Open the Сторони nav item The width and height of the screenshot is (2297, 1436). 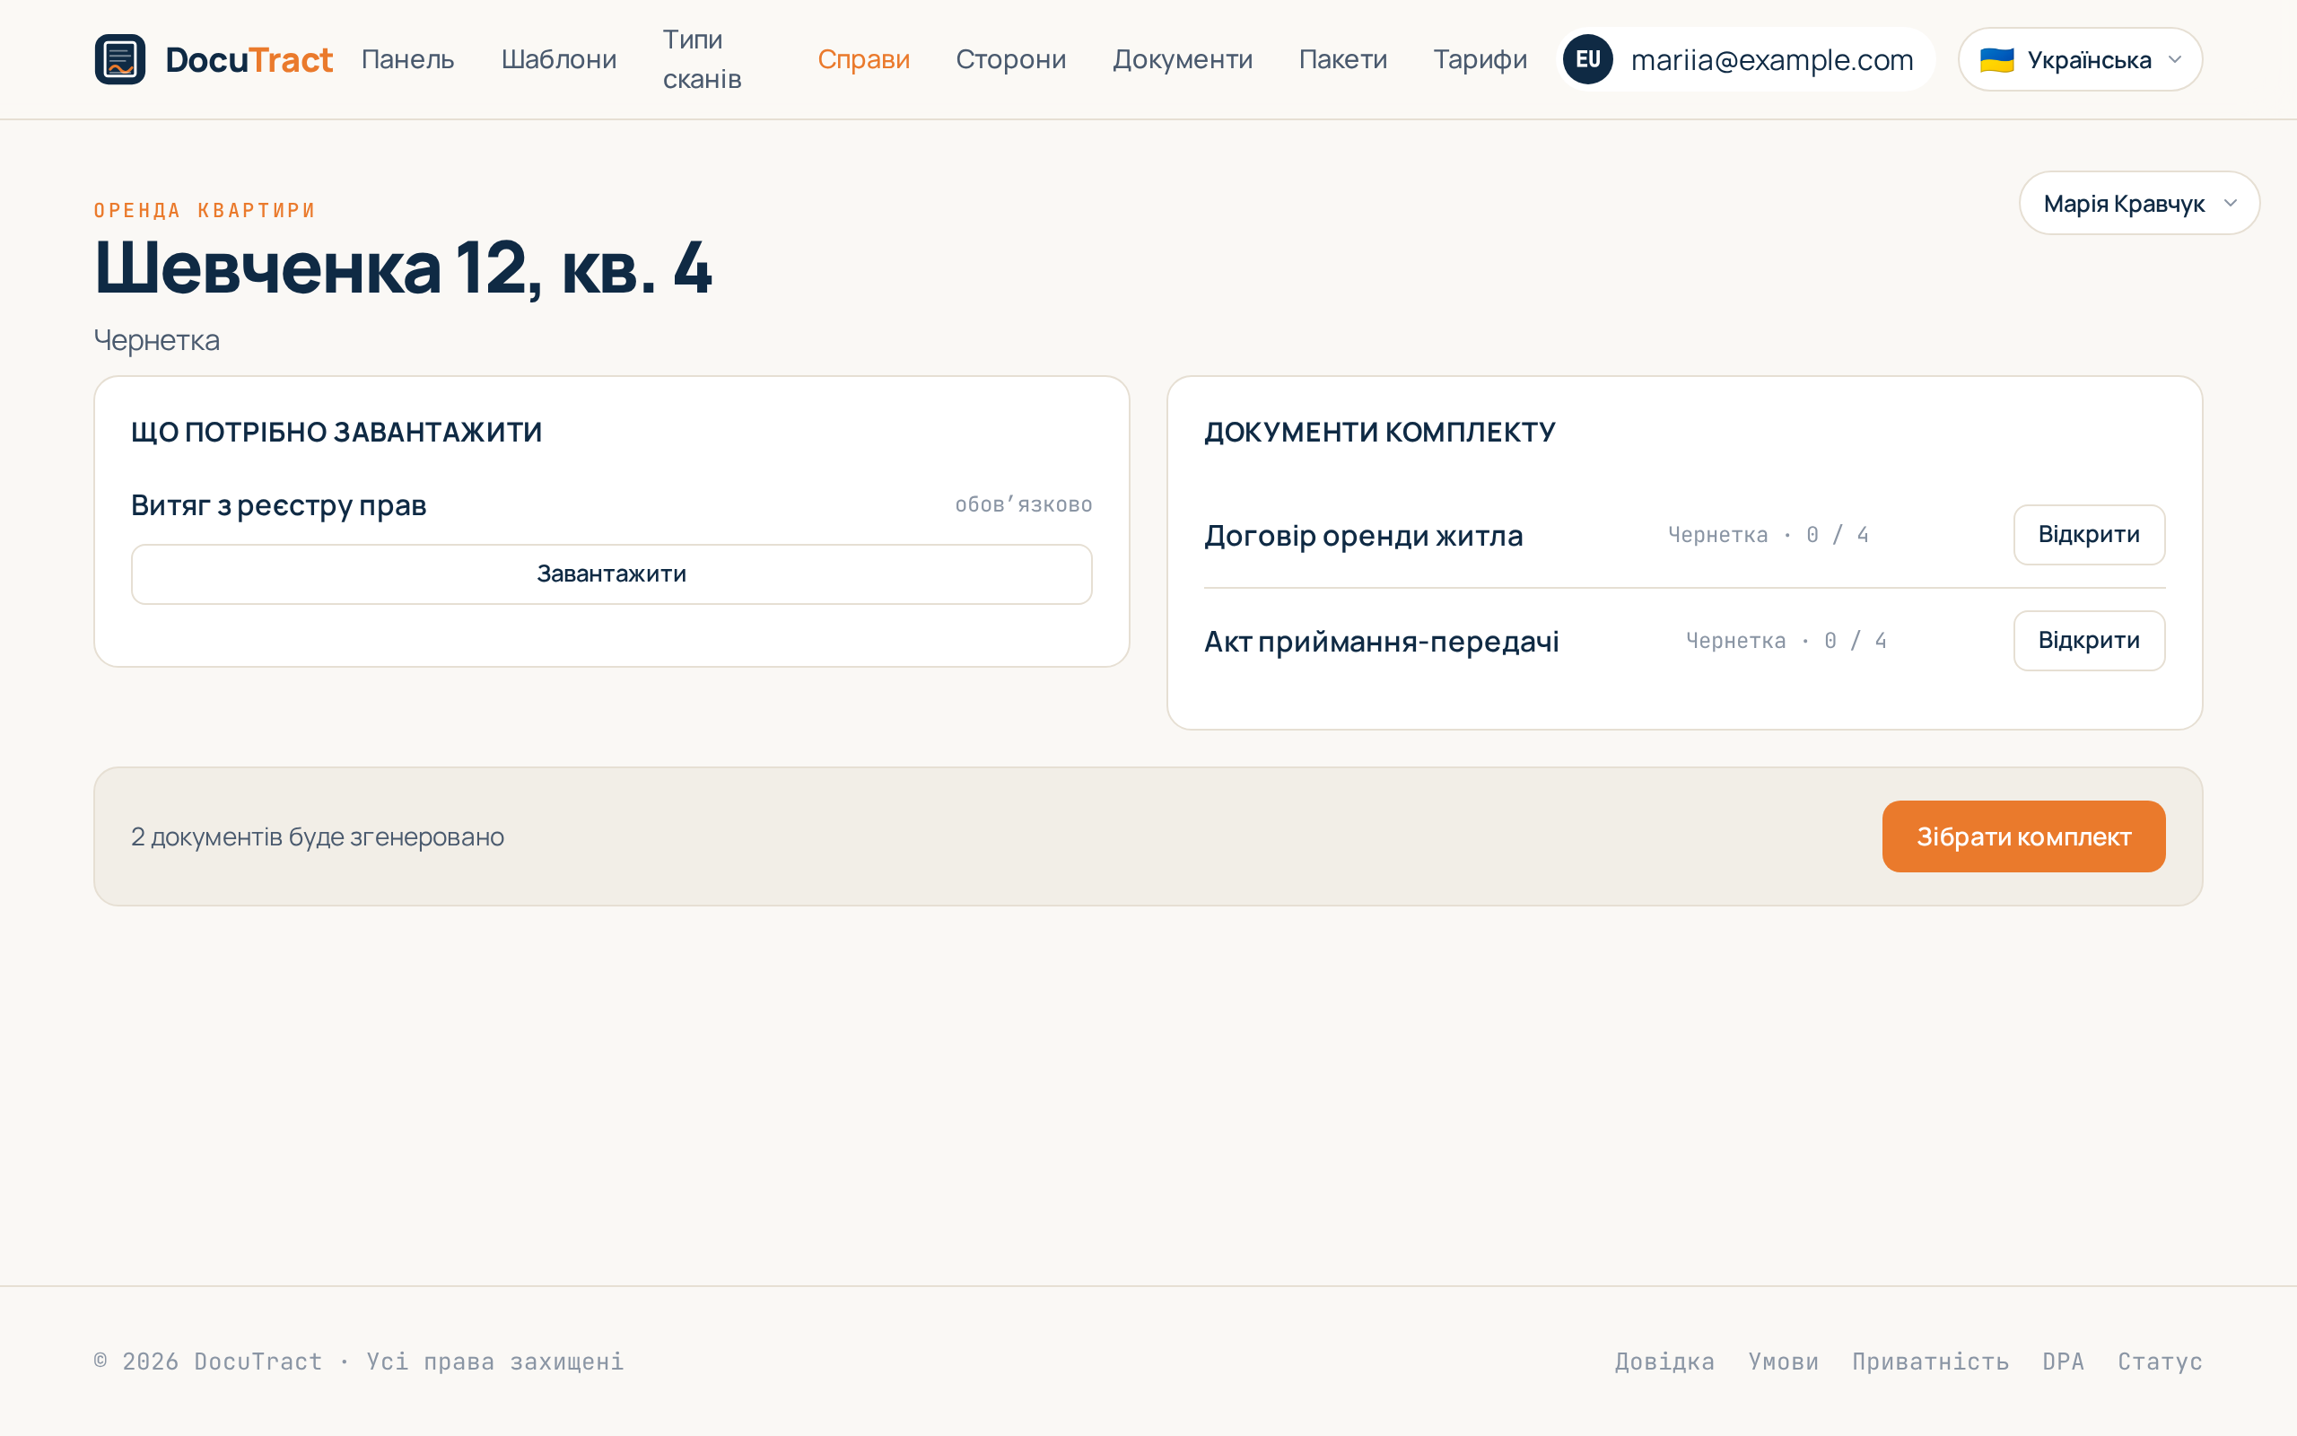(x=1011, y=59)
